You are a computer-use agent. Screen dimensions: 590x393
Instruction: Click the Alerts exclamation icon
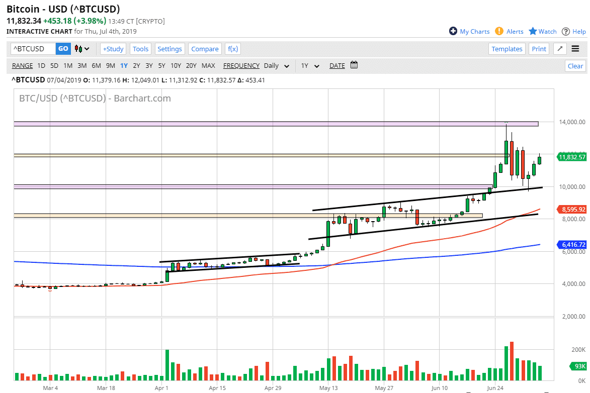click(x=499, y=31)
